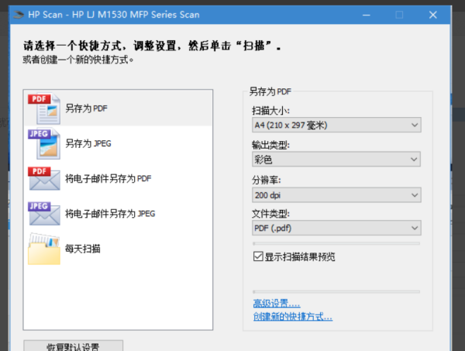The image size is (465, 351).
Task: Select the 将电子邮件另存为 JPEG shortcut label
Action: tap(109, 213)
